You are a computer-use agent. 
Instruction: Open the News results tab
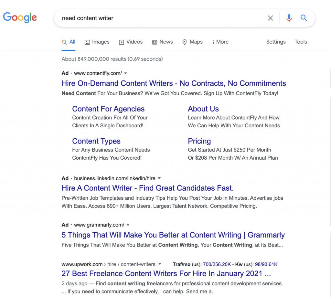click(162, 42)
